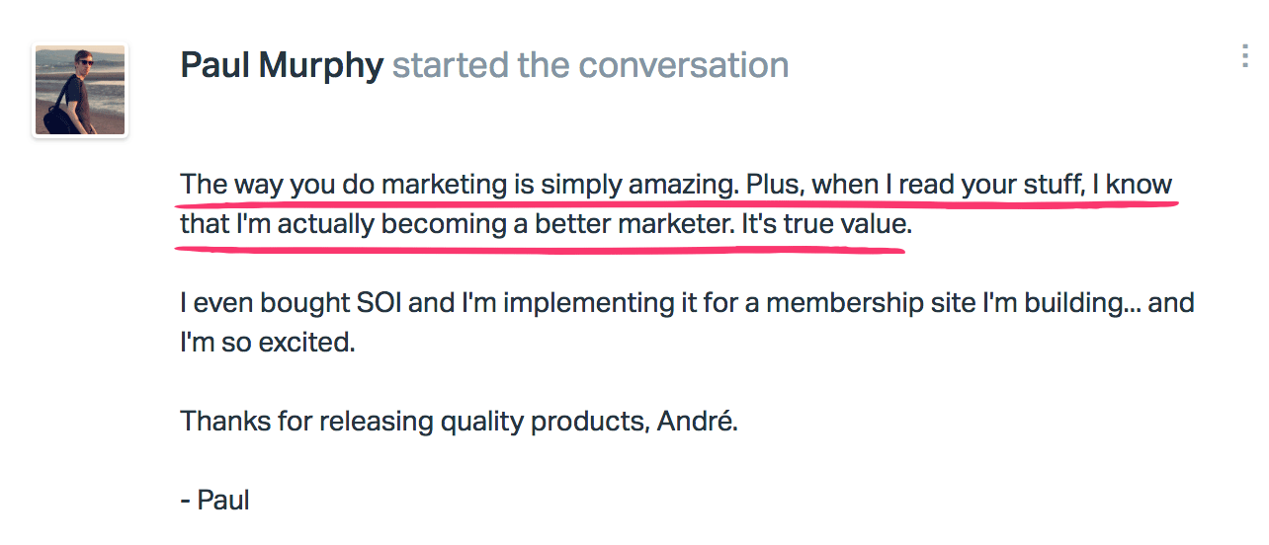The height and width of the screenshot is (545, 1269).
Task: Click the line 'I'm so excited.'
Action: [x=267, y=343]
